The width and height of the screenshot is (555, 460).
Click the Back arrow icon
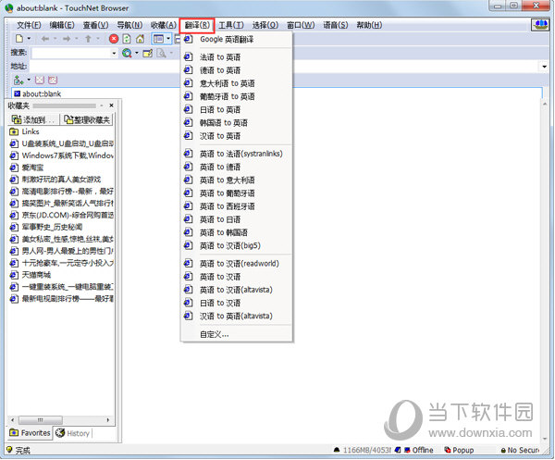tap(45, 39)
